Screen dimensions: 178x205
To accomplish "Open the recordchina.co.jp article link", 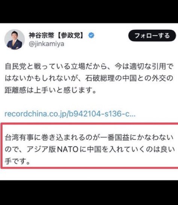I will (x=70, y=114).
